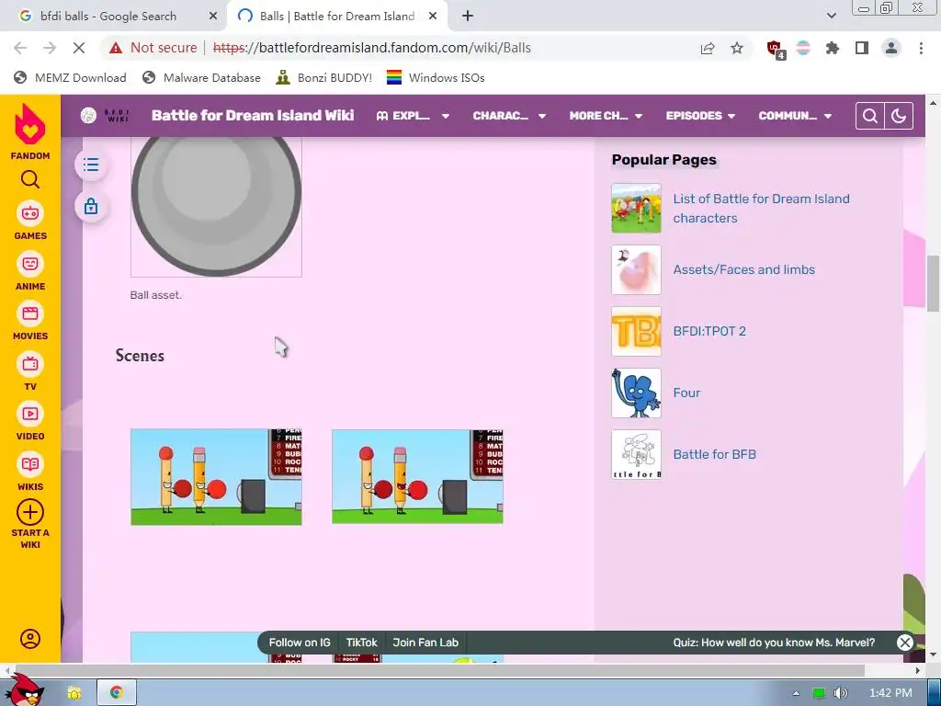Open the gray ball asset image
The height and width of the screenshot is (706, 941).
tap(216, 207)
